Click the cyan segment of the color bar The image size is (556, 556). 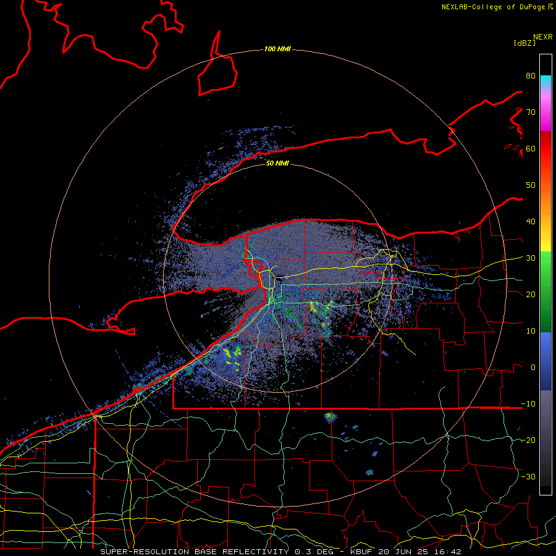click(x=545, y=81)
